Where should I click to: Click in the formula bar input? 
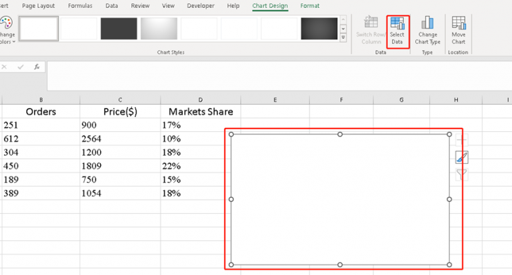(267, 75)
